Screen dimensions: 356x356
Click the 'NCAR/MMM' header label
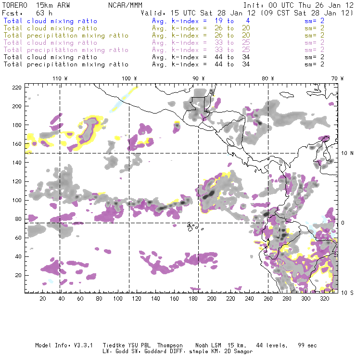pyautogui.click(x=125, y=5)
